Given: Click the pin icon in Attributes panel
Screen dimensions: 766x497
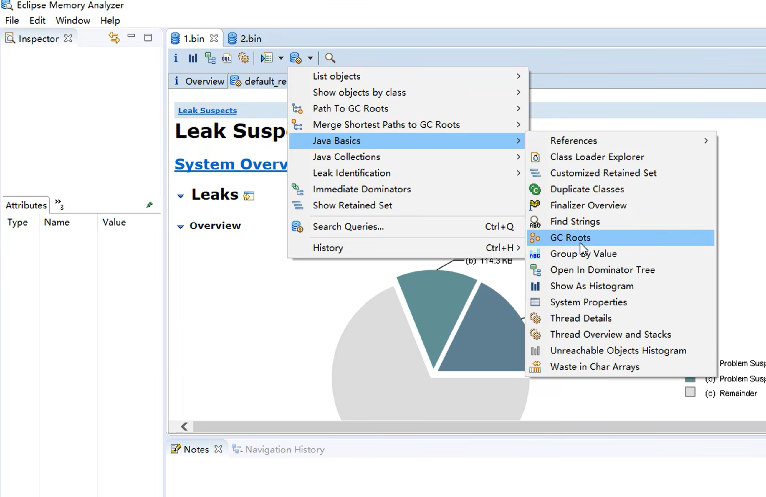Looking at the screenshot, I should (x=149, y=205).
